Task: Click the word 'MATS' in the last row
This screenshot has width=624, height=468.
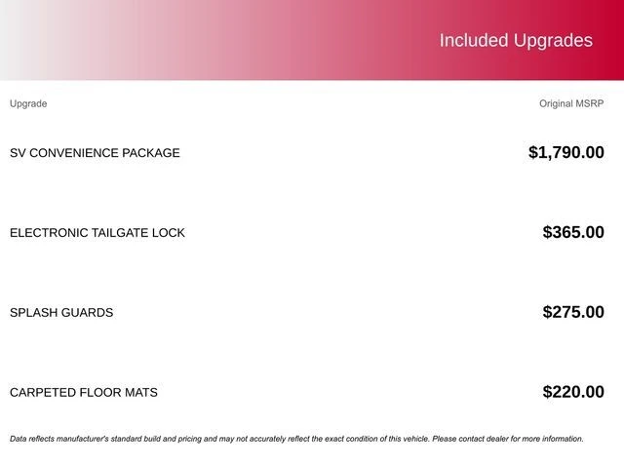Action: (x=140, y=393)
